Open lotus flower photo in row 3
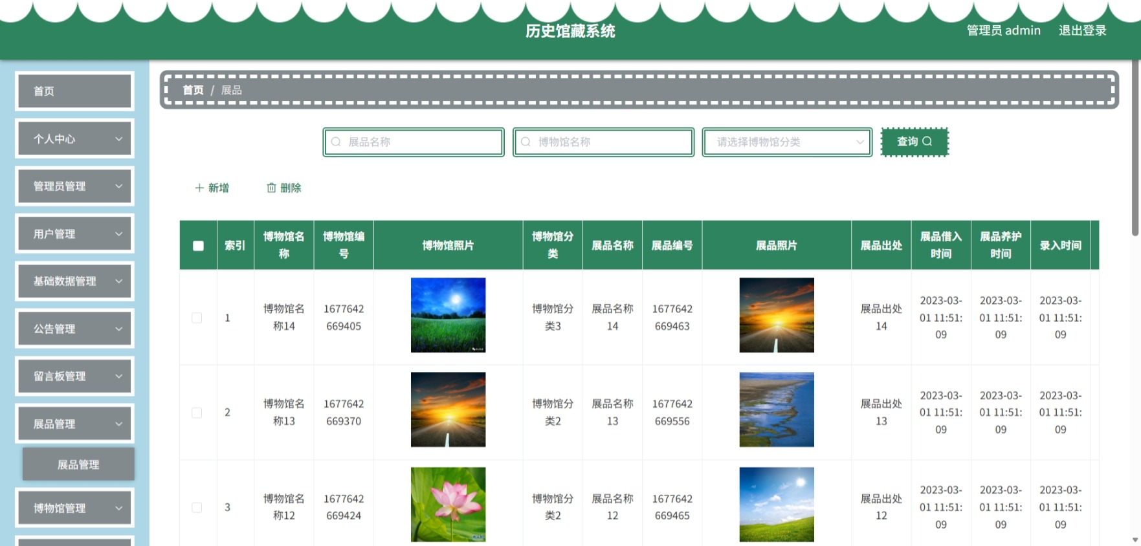Screen dimensions: 1141x546 click(448, 505)
